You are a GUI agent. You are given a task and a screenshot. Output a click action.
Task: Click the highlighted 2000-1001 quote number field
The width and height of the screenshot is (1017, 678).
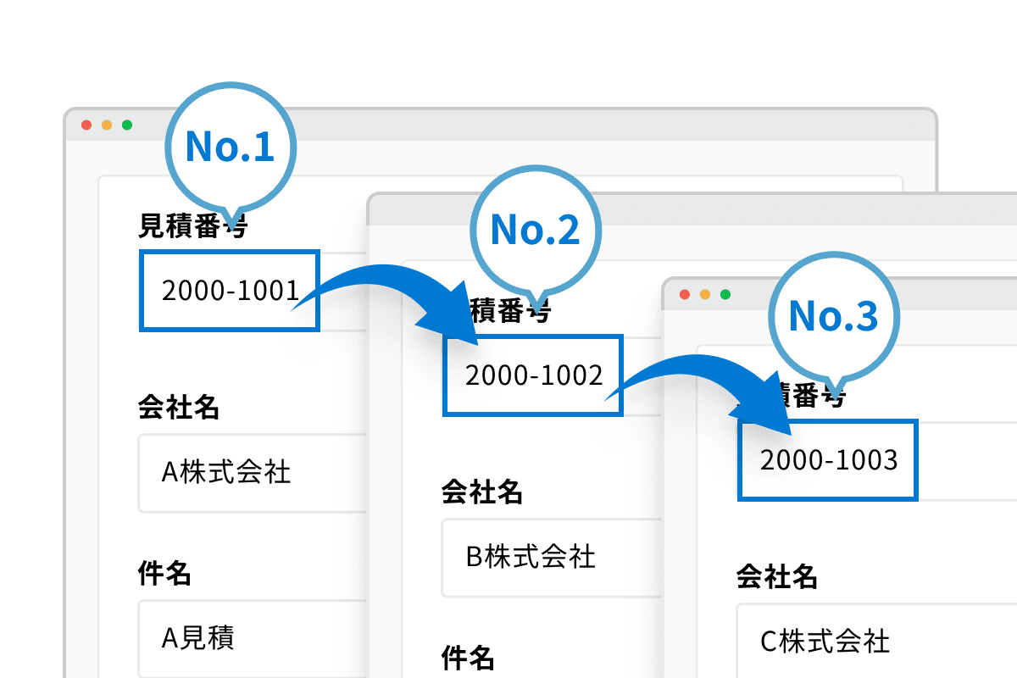click(229, 290)
